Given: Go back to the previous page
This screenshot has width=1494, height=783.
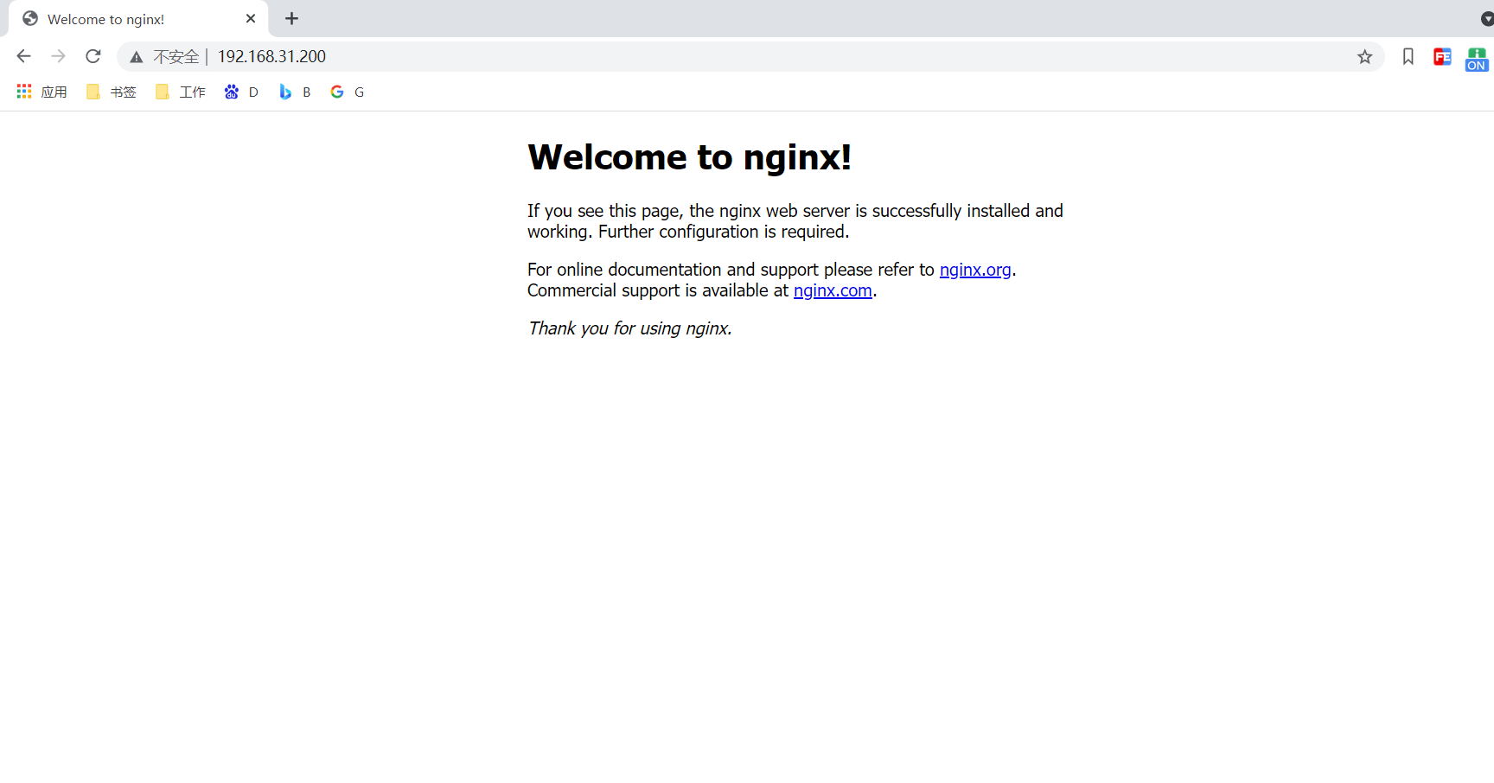Looking at the screenshot, I should pyautogui.click(x=23, y=56).
